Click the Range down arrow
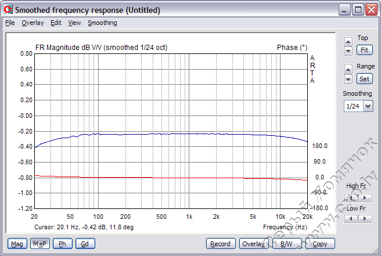Screen dimensions: 381x256 [348, 79]
